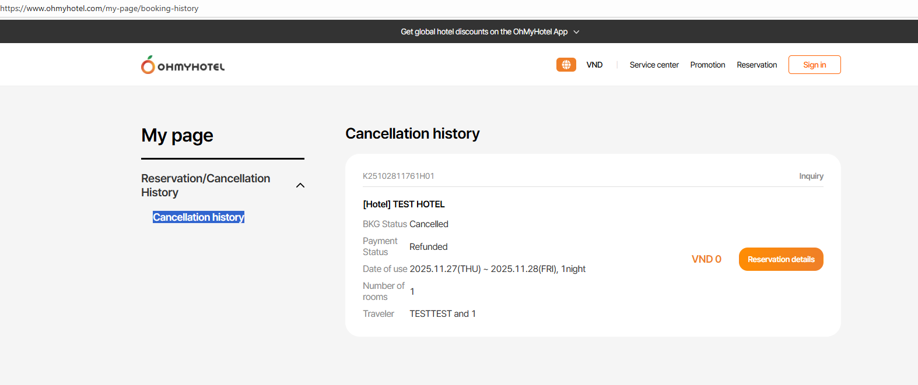Select the Reservation/Cancellation History sidebar label
Viewport: 918px width, 385px height.
tap(205, 185)
